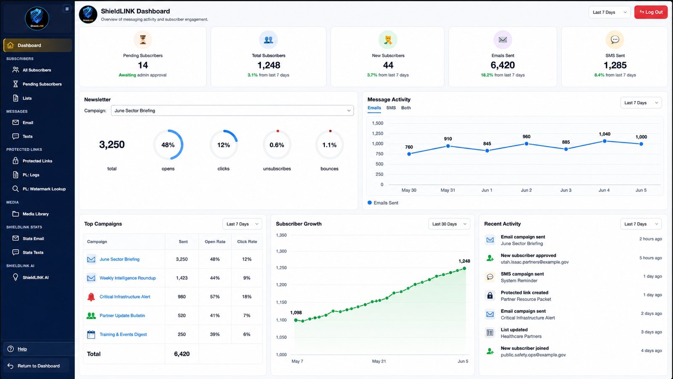Click the Partner Update Bulletin people icon
673x379 pixels.
pyautogui.click(x=91, y=316)
